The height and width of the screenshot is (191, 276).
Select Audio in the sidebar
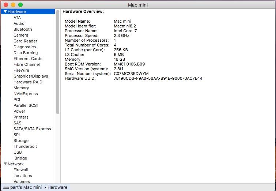coord(19,23)
